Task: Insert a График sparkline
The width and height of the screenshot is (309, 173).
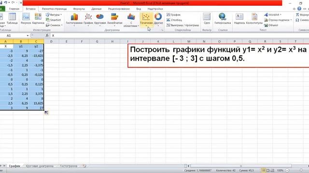Action: [x=173, y=15]
